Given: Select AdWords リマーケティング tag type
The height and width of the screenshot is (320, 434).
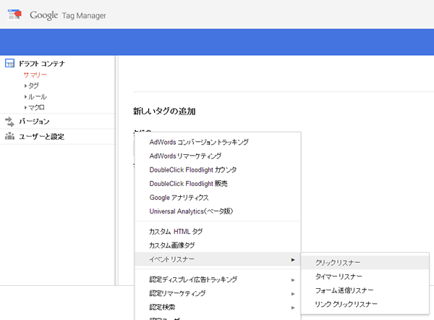Looking at the screenshot, I should coord(218,156).
